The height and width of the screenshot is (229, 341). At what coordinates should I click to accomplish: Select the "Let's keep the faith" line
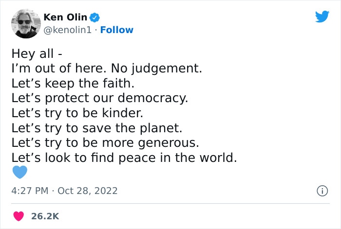69,83
